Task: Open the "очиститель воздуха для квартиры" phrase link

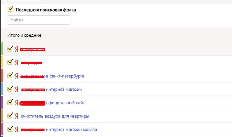Action: click(55, 116)
